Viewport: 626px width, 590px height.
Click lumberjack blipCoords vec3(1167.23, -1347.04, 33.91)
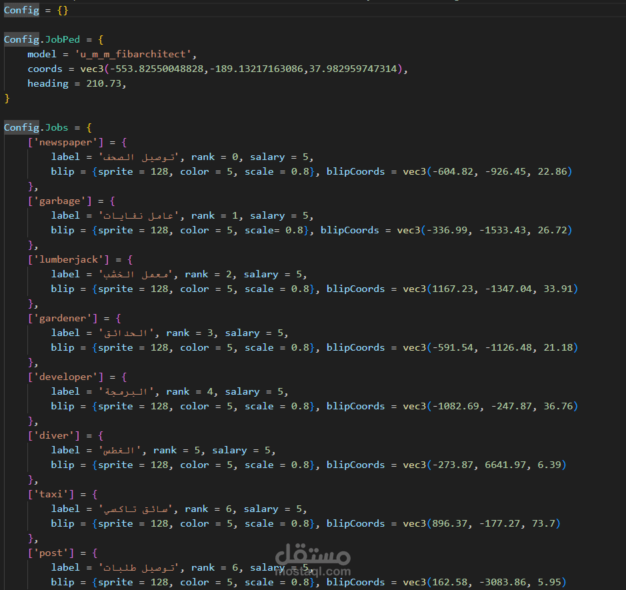click(490, 289)
